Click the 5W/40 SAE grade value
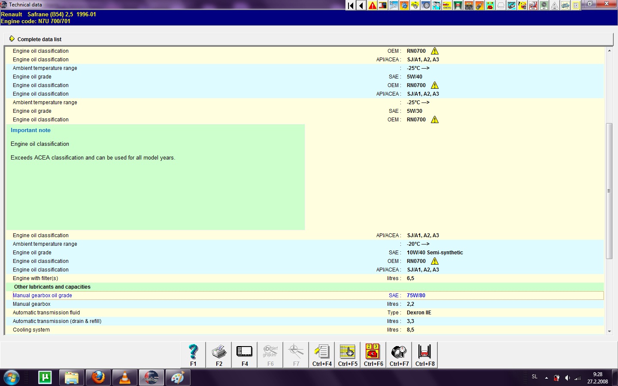 [x=415, y=77]
